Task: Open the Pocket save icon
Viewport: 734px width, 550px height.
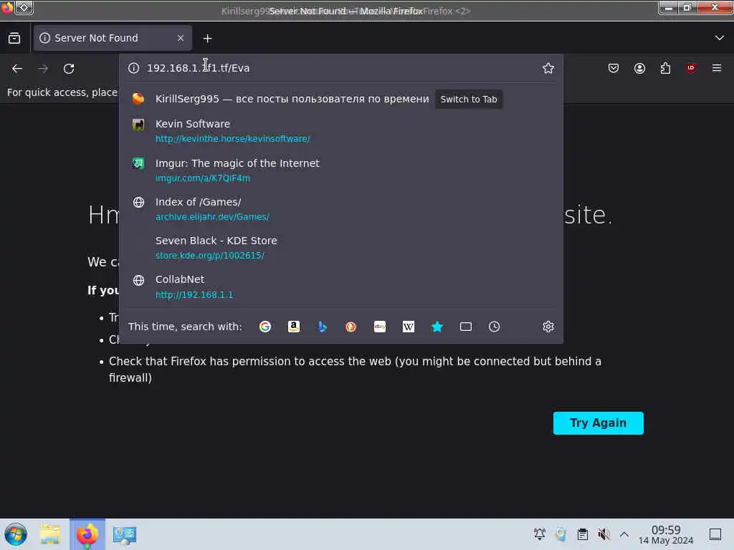Action: (614, 68)
